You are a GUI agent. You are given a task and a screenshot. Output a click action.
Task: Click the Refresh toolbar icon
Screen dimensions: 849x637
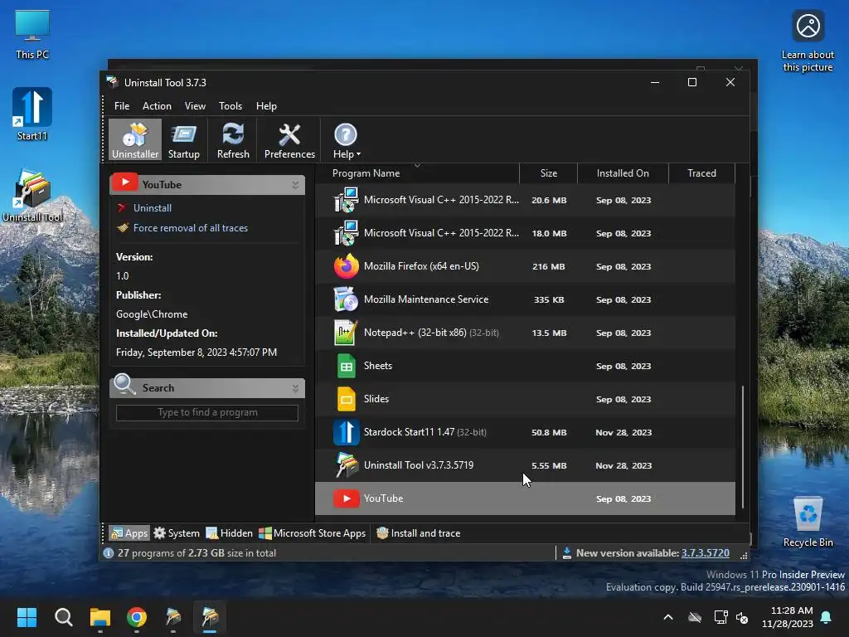click(233, 139)
